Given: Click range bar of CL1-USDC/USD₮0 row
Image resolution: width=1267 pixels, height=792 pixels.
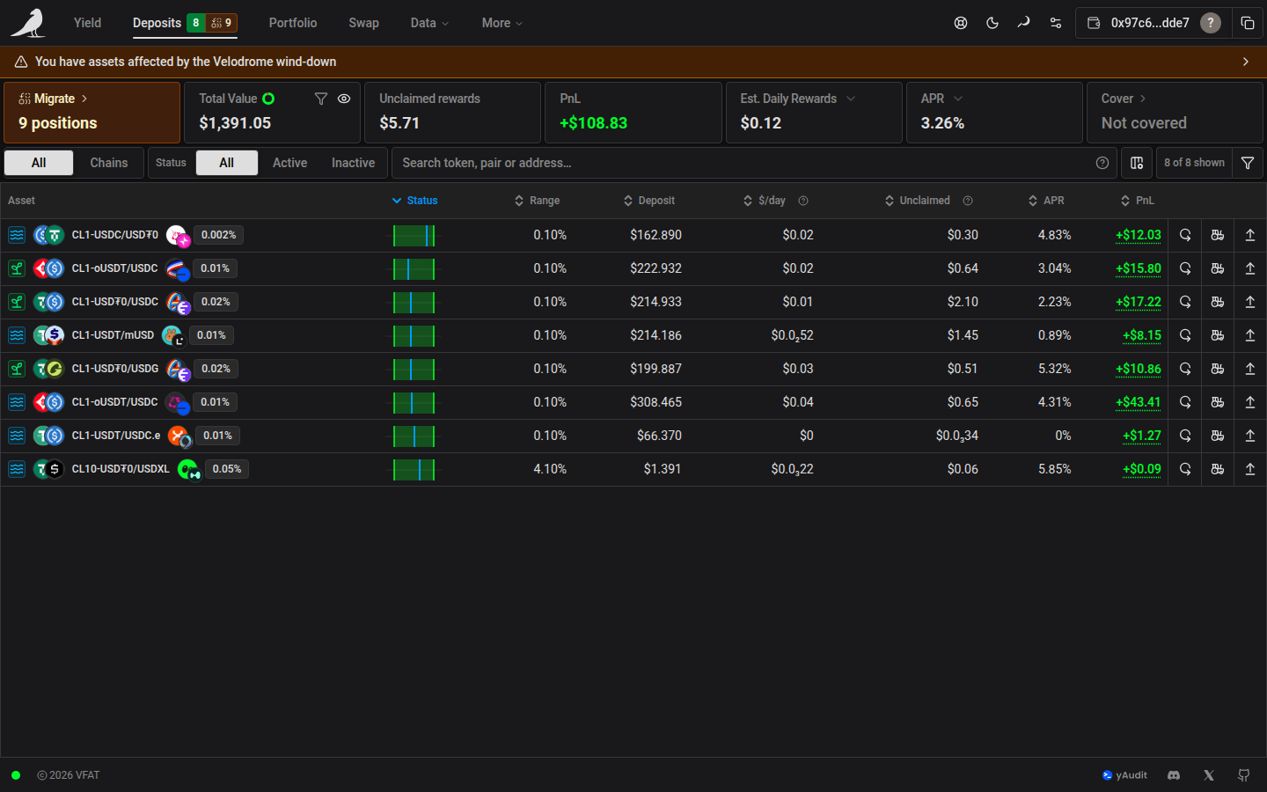Looking at the screenshot, I should point(414,235).
